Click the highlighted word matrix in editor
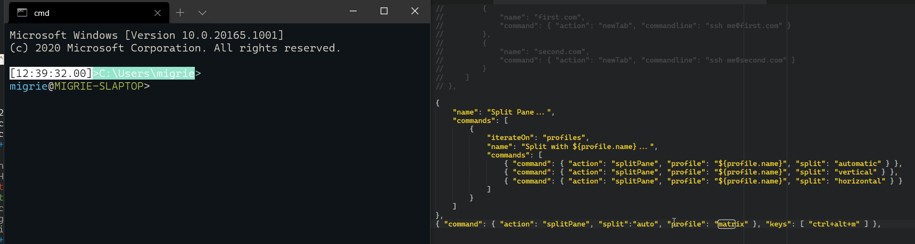915x244 pixels. [x=727, y=224]
